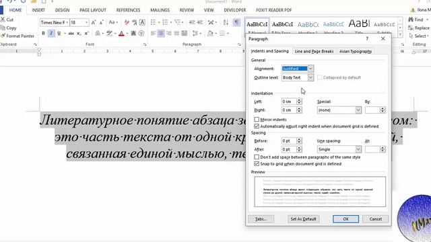
Task: Open the PAGE LAYOUT ribbon tab
Action: (x=93, y=10)
